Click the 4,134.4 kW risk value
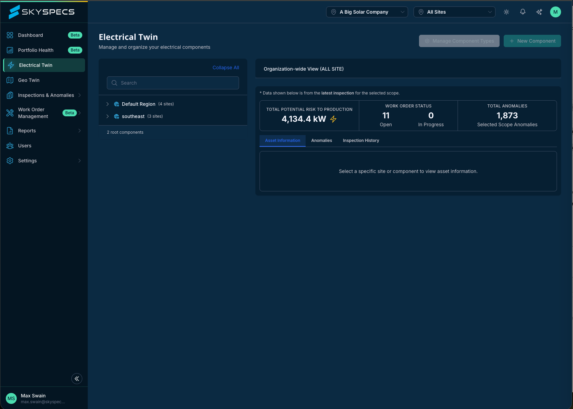Screen dimensions: 573x409 pyautogui.click(x=304, y=119)
